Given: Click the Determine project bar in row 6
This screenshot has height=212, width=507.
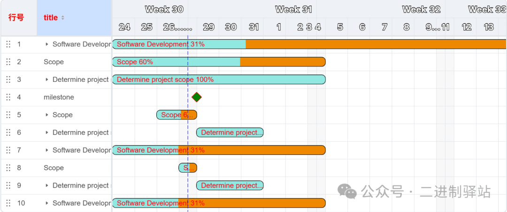Looking at the screenshot, I should (x=230, y=133).
